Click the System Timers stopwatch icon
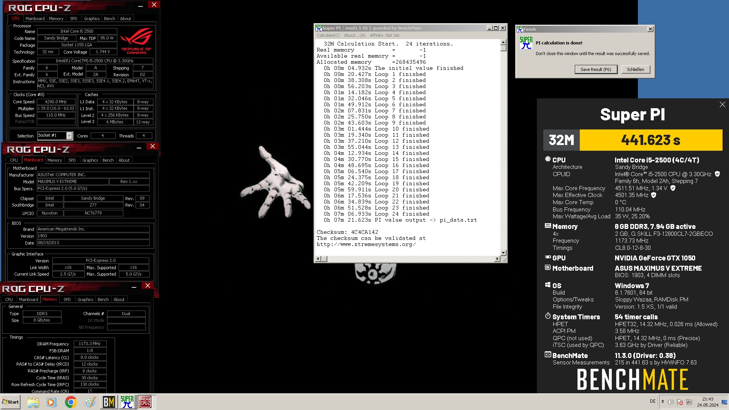 coord(548,316)
